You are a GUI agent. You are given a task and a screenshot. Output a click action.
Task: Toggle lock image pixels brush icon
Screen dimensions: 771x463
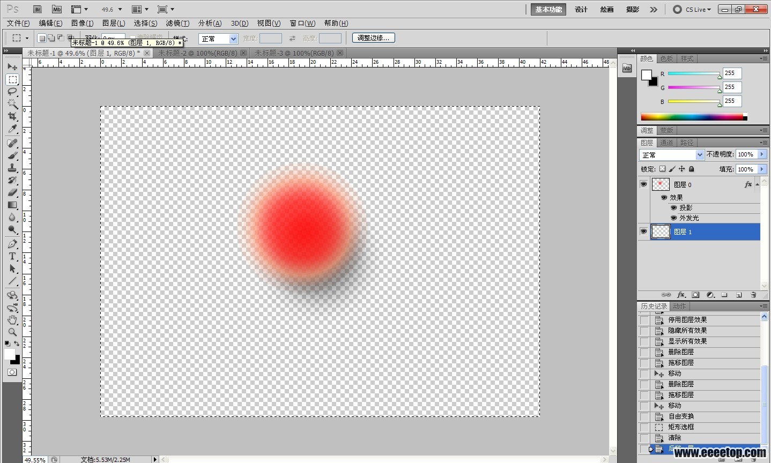coord(672,169)
